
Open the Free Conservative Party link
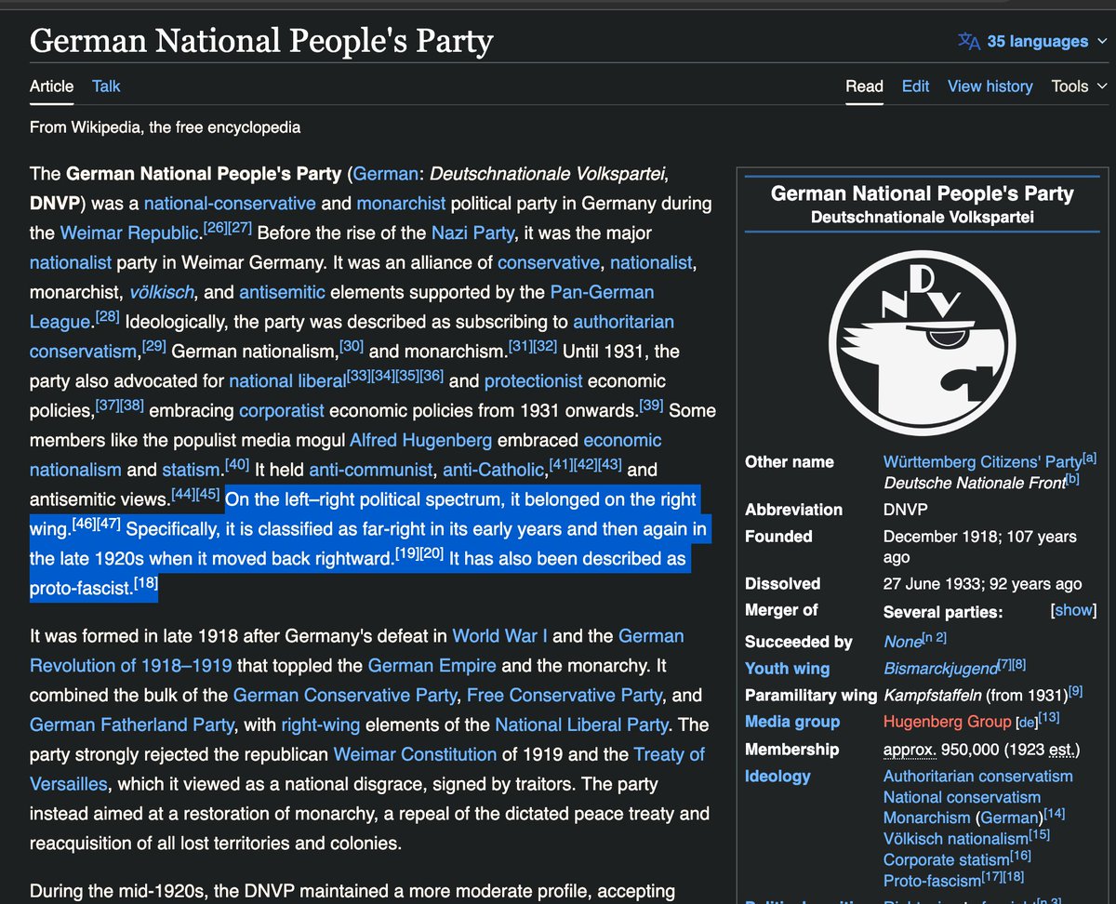pyautogui.click(x=565, y=696)
